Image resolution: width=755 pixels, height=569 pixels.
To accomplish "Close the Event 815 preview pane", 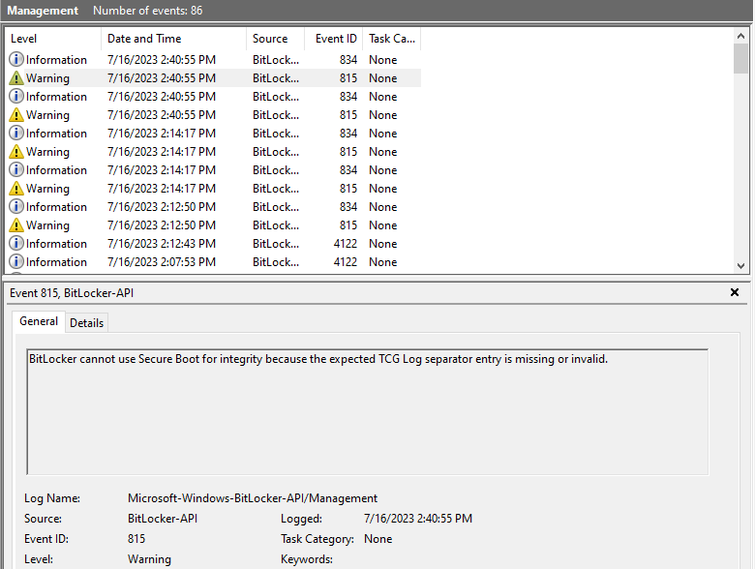I will 735,292.
